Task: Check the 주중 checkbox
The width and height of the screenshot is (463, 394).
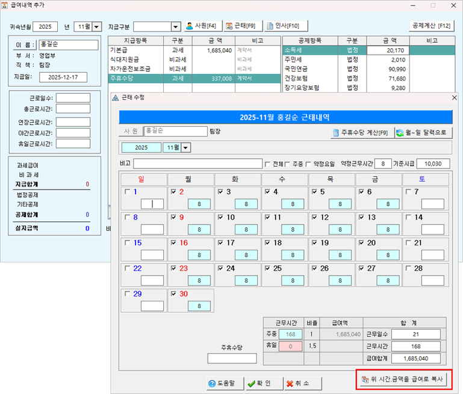Action: 287,164
